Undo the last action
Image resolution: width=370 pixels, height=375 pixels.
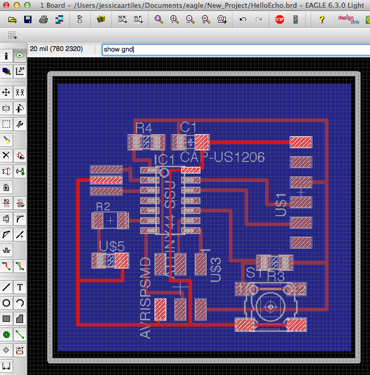click(x=243, y=19)
